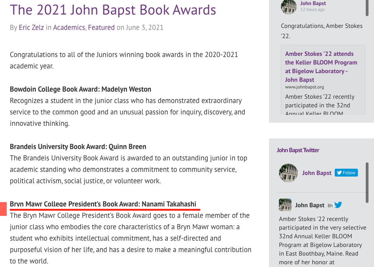The image size is (374, 267).
Task: Click the www.johnbapst.org link preview URL
Action: pyautogui.click(x=304, y=87)
